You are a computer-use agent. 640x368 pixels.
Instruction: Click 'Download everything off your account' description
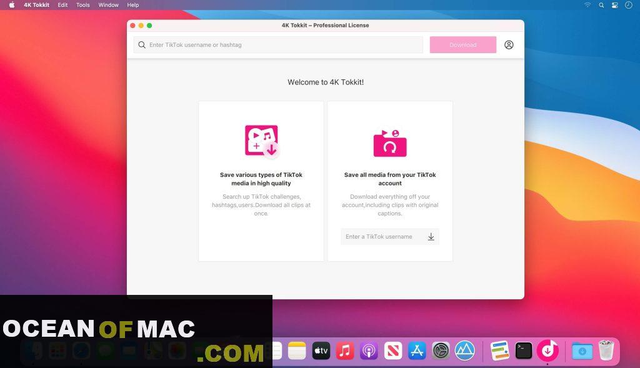tap(390, 205)
